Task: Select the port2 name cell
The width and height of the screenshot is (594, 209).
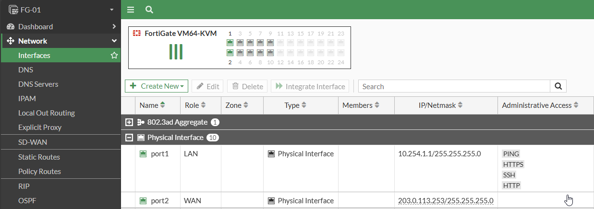Action: [158, 201]
